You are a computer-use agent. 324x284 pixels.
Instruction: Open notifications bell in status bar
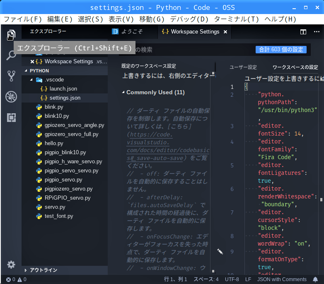pyautogui.click(x=315, y=279)
